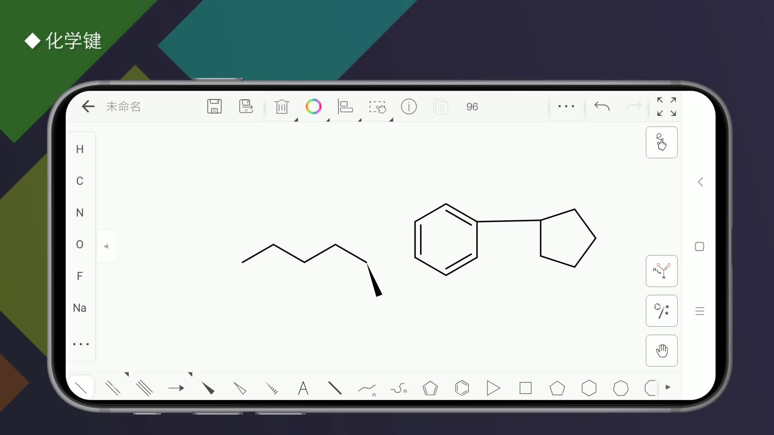Open the rainbow color picker ring
This screenshot has width=774, height=435.
[314, 107]
